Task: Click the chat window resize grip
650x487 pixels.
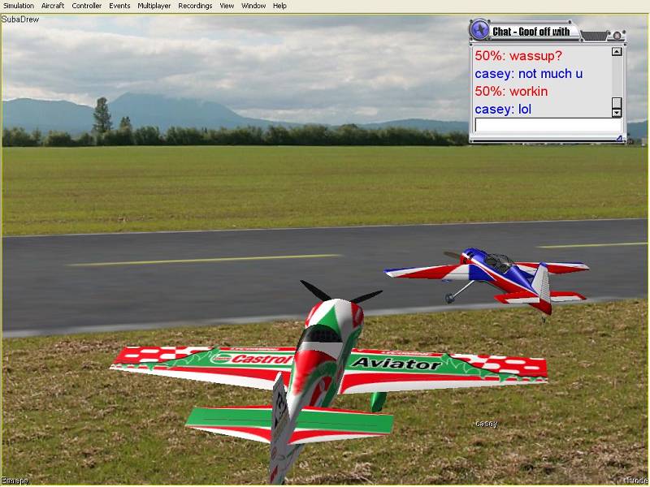Action: click(x=619, y=140)
